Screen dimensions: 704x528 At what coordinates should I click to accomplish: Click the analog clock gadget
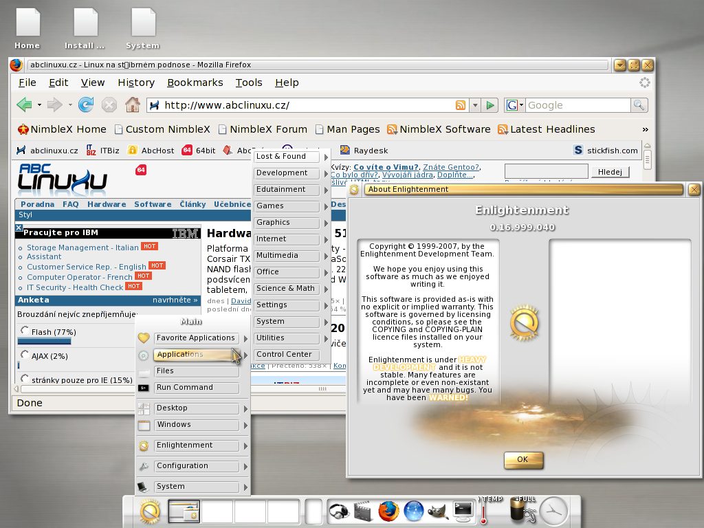553,511
